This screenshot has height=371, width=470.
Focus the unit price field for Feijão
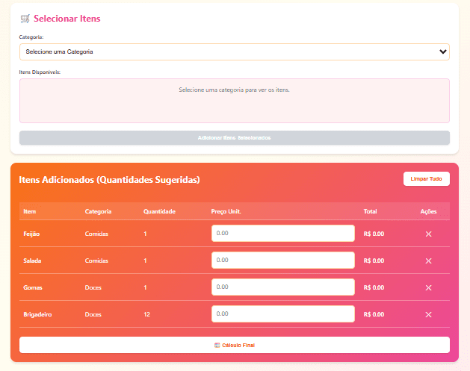[282, 234]
